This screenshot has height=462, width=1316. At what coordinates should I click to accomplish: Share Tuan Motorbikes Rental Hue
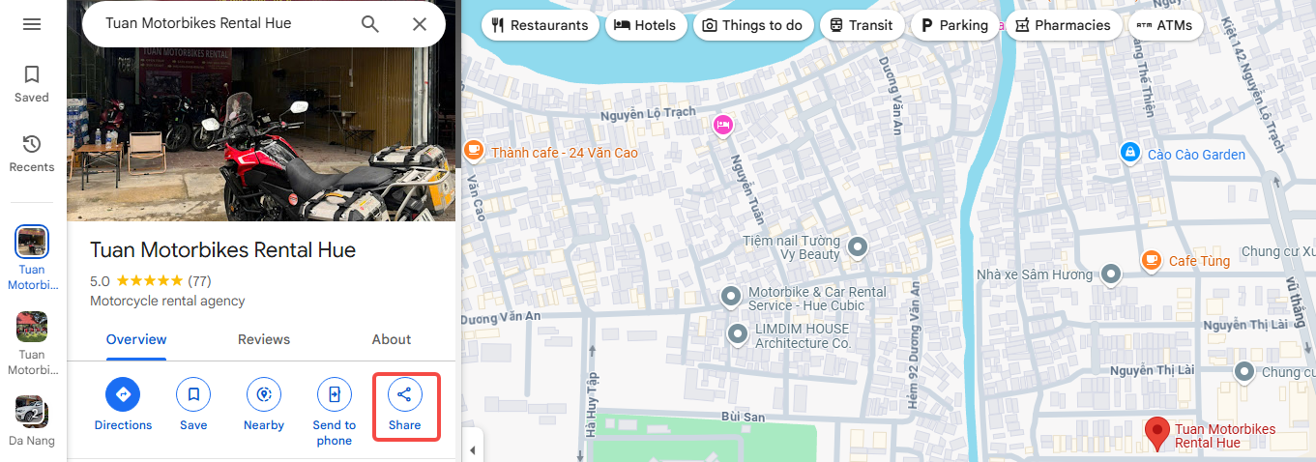(405, 404)
